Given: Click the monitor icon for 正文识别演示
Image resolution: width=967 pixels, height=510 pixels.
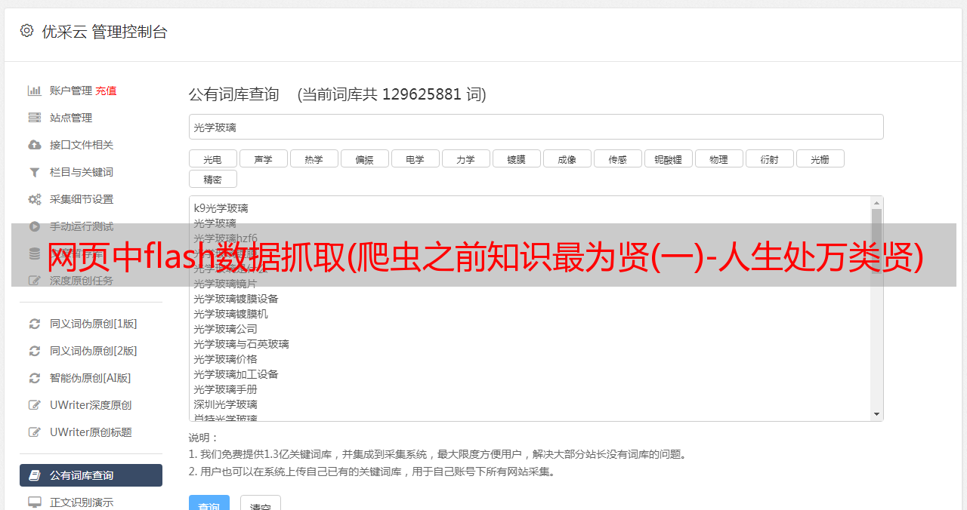Looking at the screenshot, I should tap(35, 502).
